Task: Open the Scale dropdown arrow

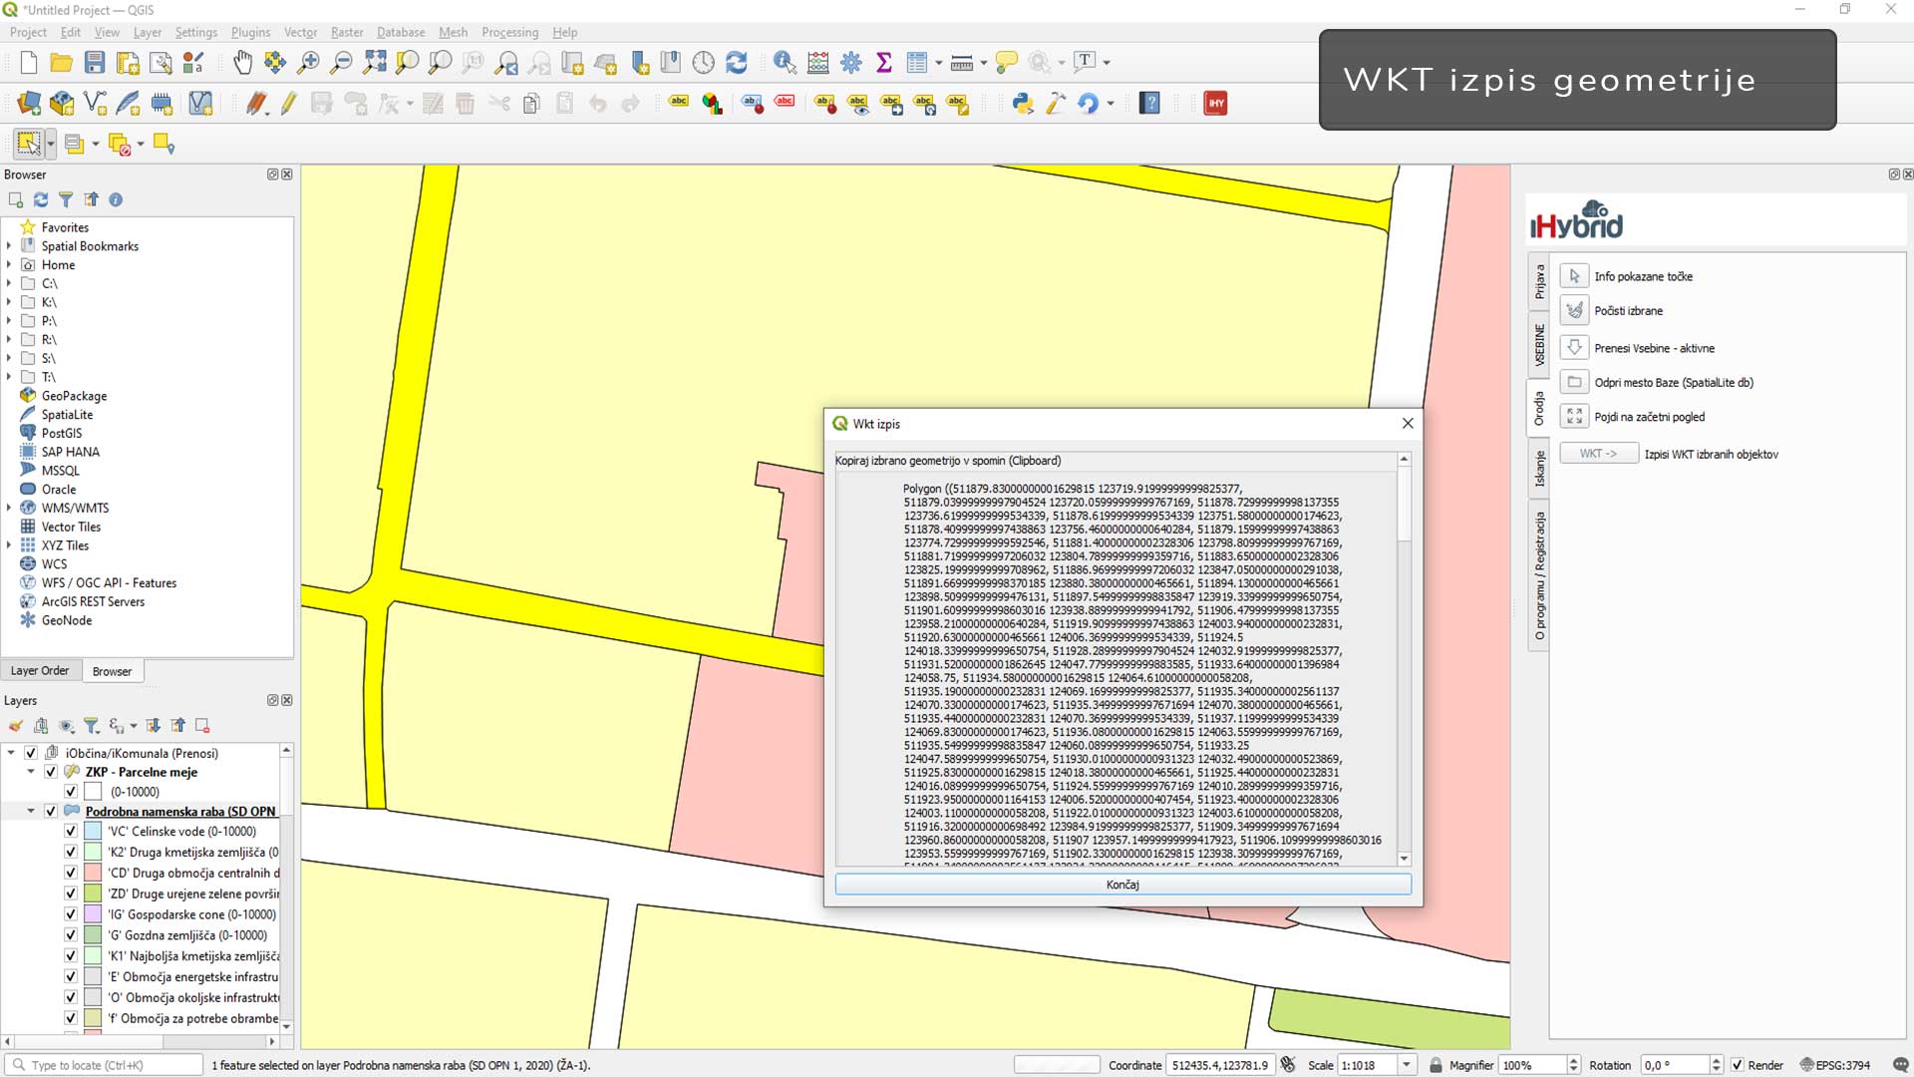Action: pyautogui.click(x=1407, y=1065)
